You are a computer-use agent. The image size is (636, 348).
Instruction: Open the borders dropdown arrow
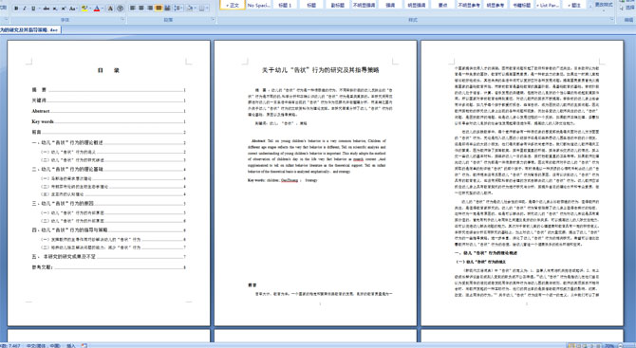coord(207,9)
